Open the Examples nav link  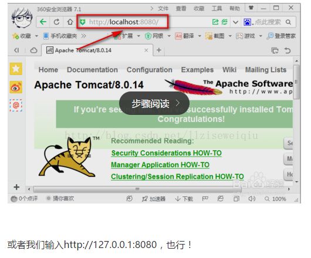point(197,70)
